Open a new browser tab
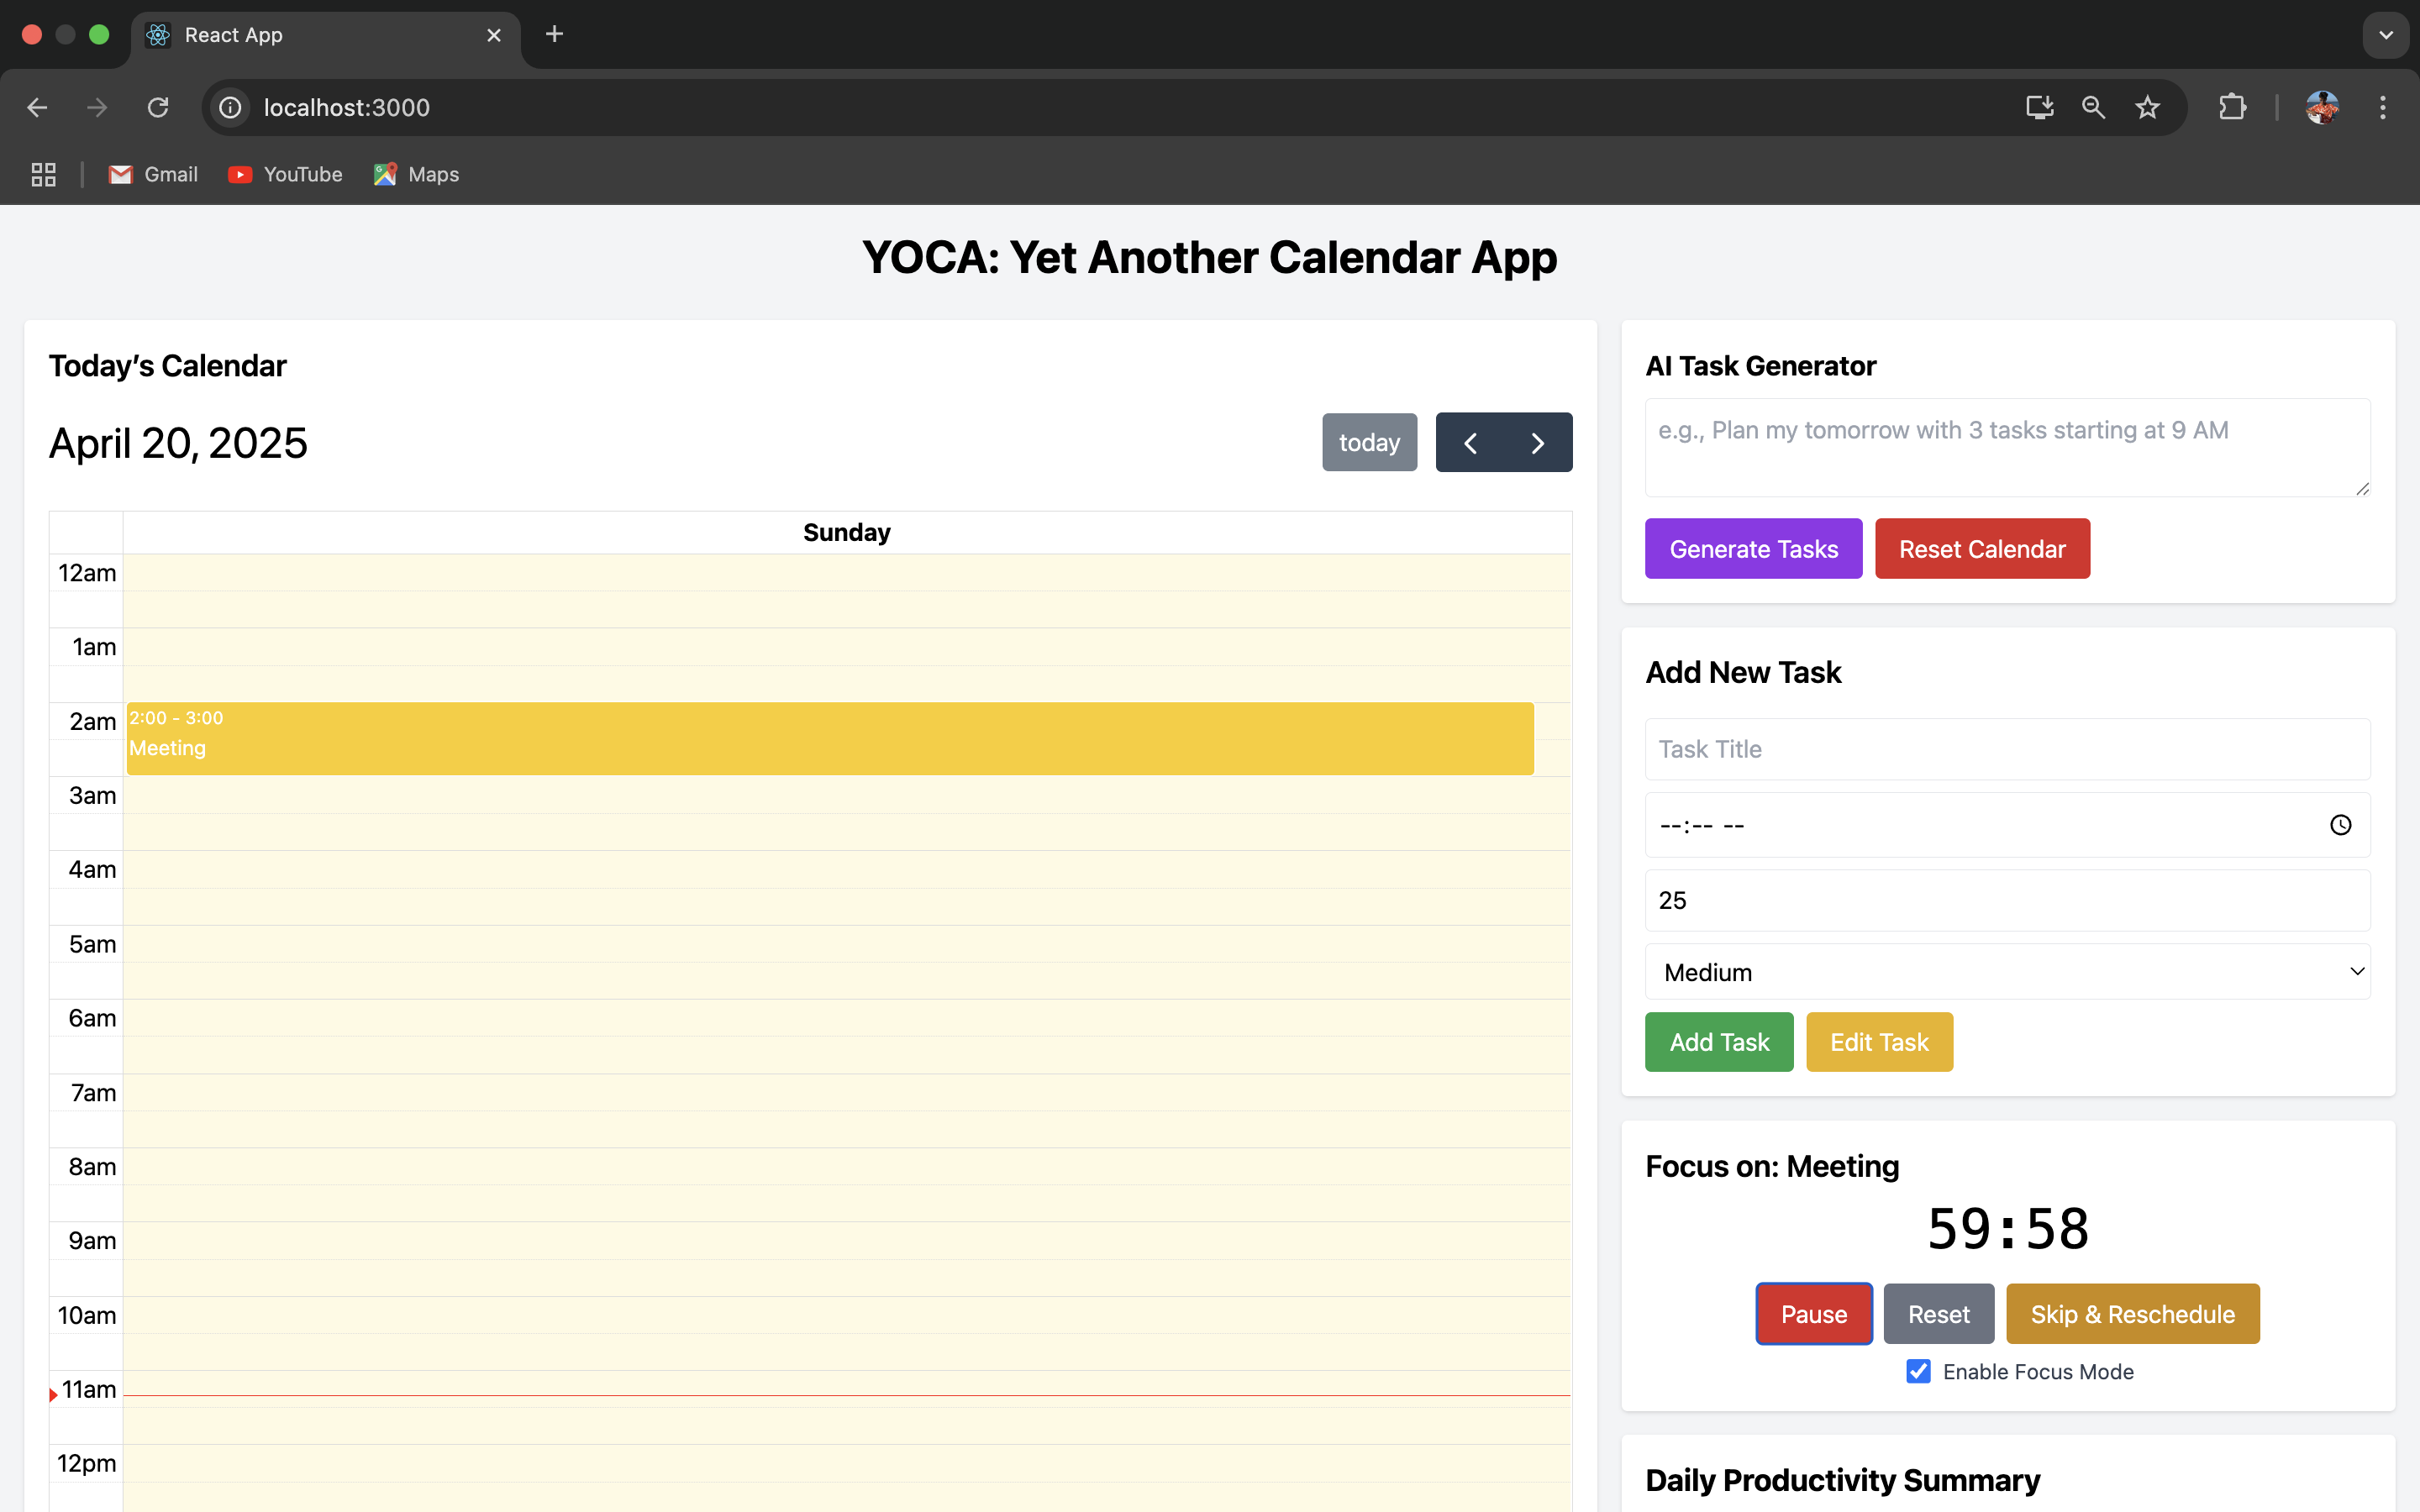 (554, 35)
